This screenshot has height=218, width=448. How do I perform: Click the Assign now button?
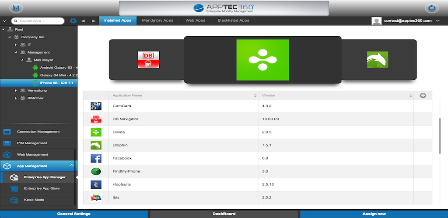click(x=374, y=214)
